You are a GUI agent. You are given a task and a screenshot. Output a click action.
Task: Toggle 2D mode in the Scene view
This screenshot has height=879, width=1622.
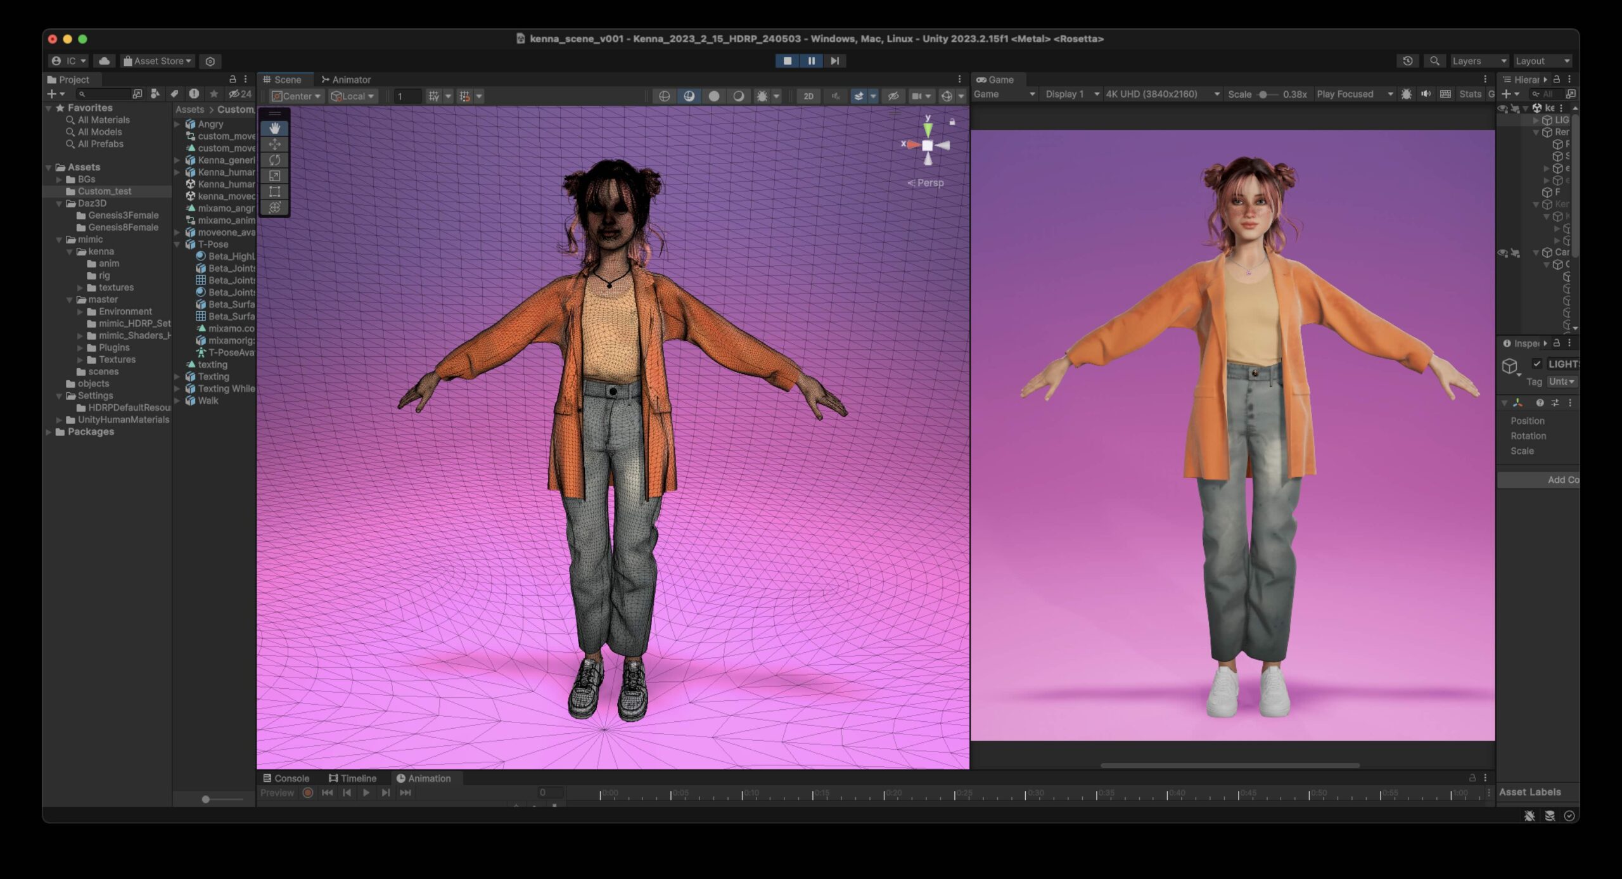(x=809, y=96)
